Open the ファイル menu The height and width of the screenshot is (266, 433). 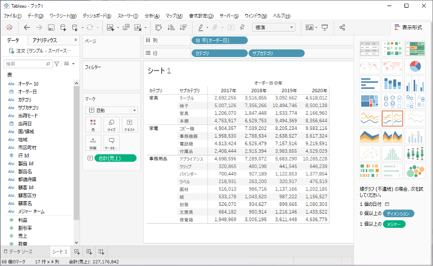point(12,16)
